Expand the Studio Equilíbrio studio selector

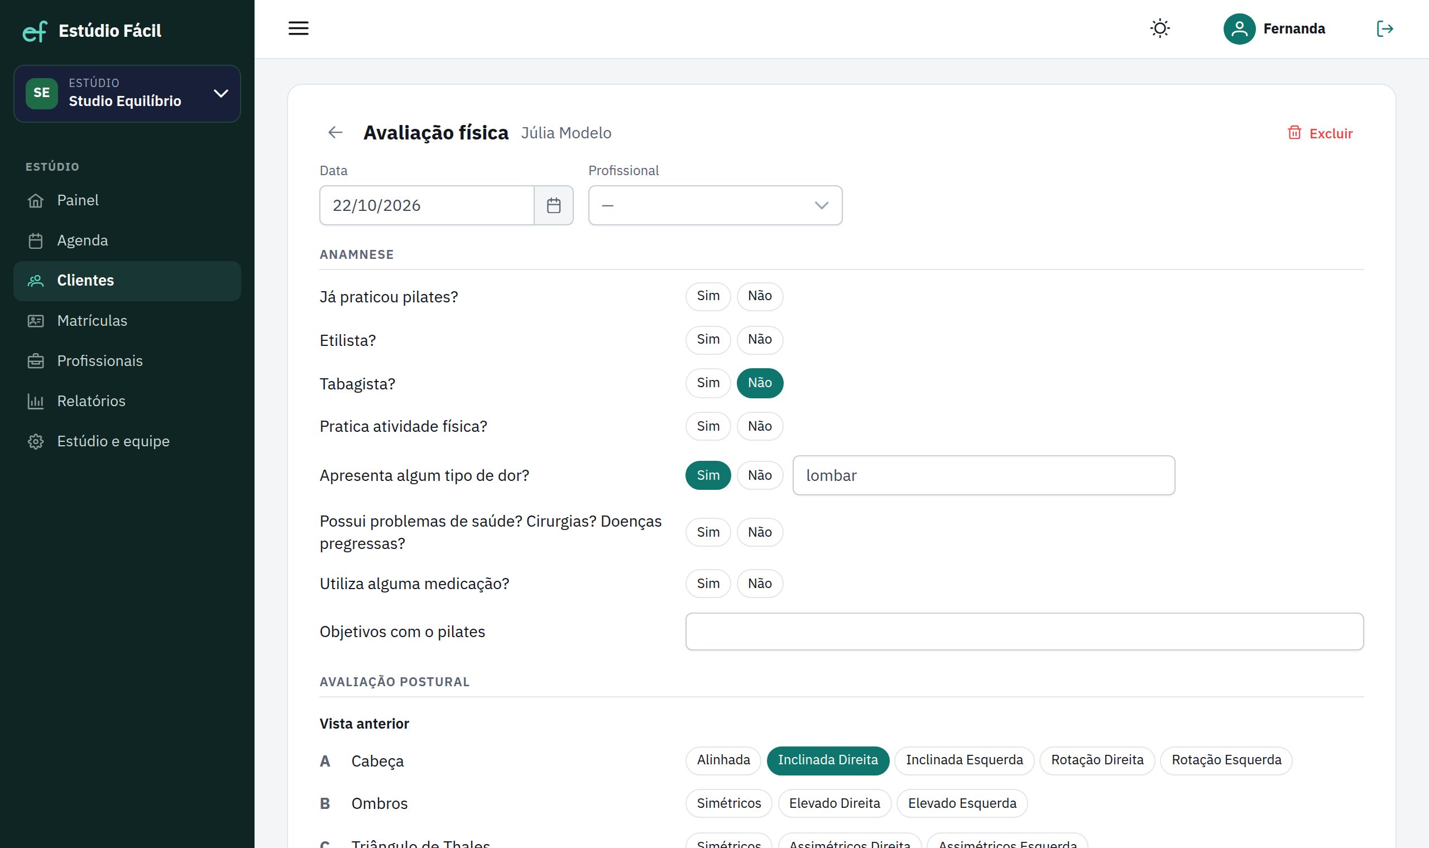click(127, 93)
